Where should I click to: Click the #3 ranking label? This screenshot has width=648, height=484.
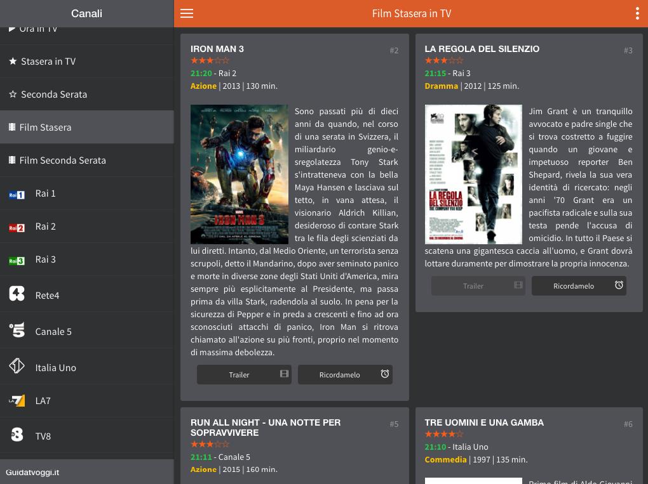click(628, 50)
